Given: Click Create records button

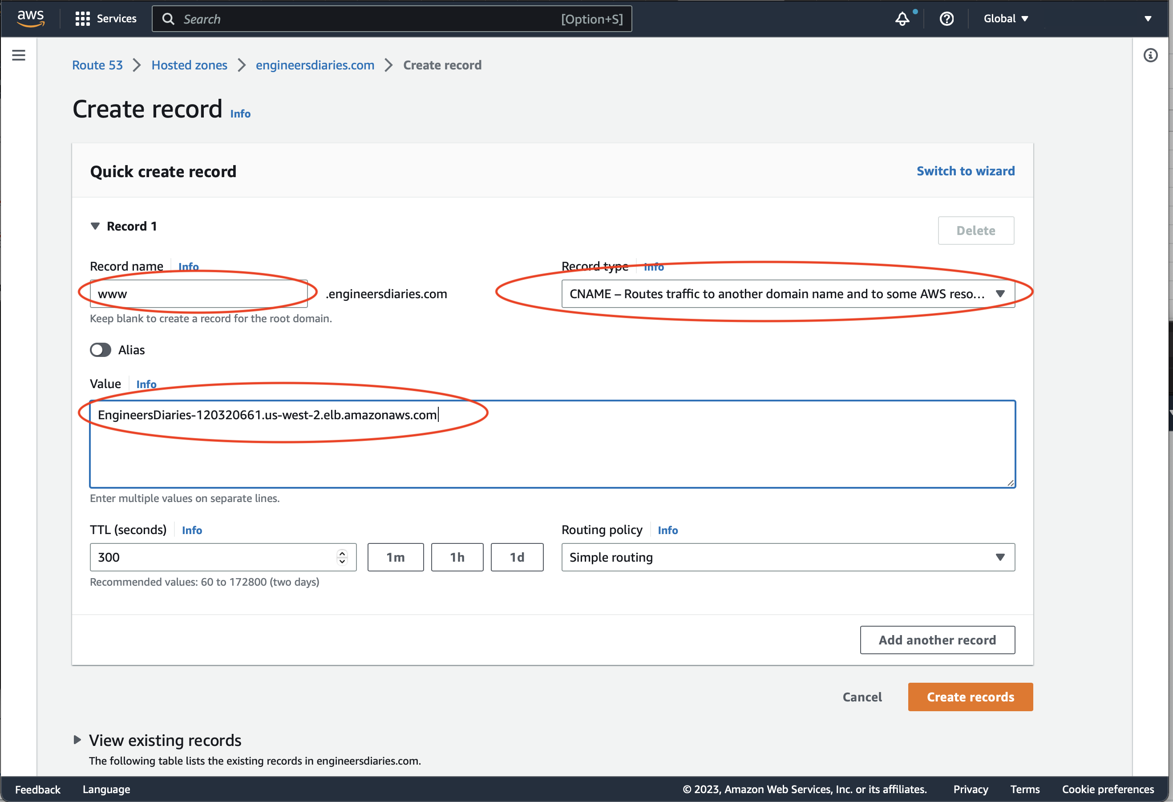Looking at the screenshot, I should (x=970, y=697).
